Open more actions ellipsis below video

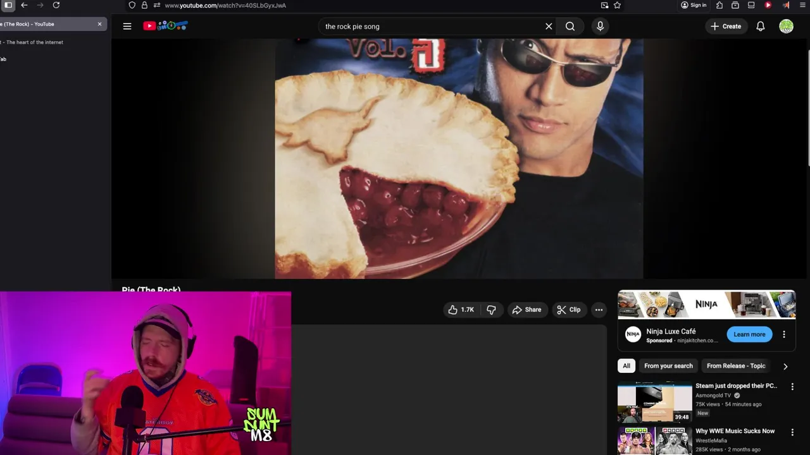[599, 310]
